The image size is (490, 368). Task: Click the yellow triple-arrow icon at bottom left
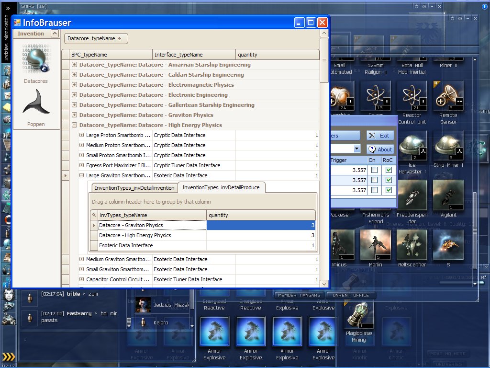(9, 356)
